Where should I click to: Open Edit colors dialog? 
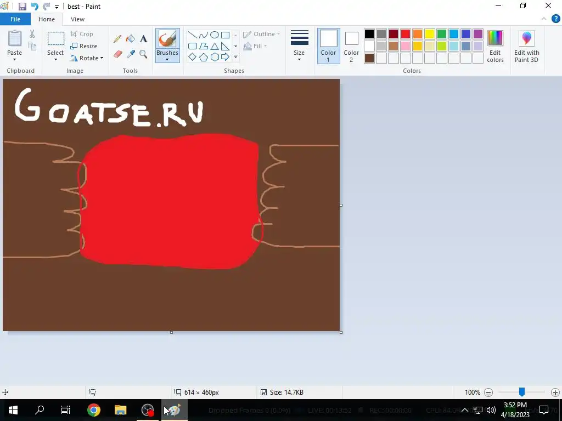tap(496, 46)
